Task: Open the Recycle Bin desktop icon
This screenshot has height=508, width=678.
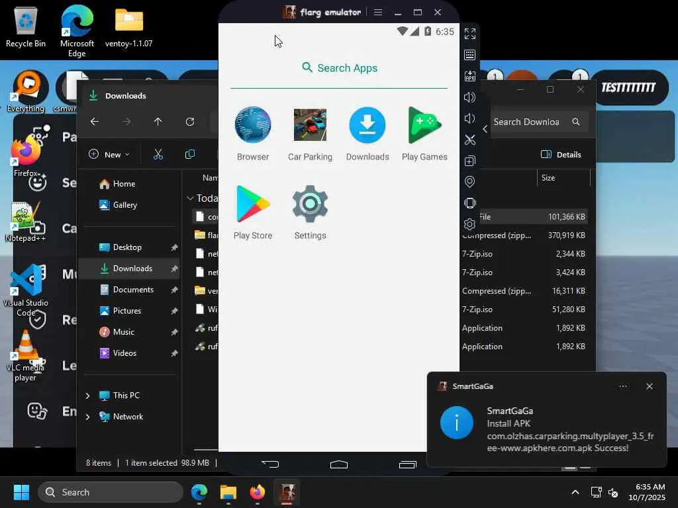Action: point(26,27)
